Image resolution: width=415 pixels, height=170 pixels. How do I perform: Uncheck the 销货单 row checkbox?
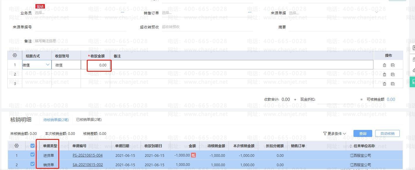click(x=33, y=164)
